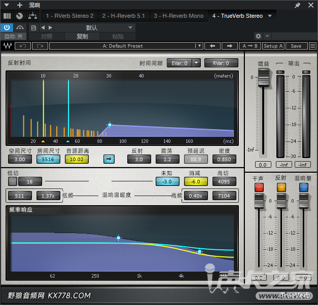Click the 高切 value 4095
This screenshot has height=305, width=318.
[x=224, y=181]
